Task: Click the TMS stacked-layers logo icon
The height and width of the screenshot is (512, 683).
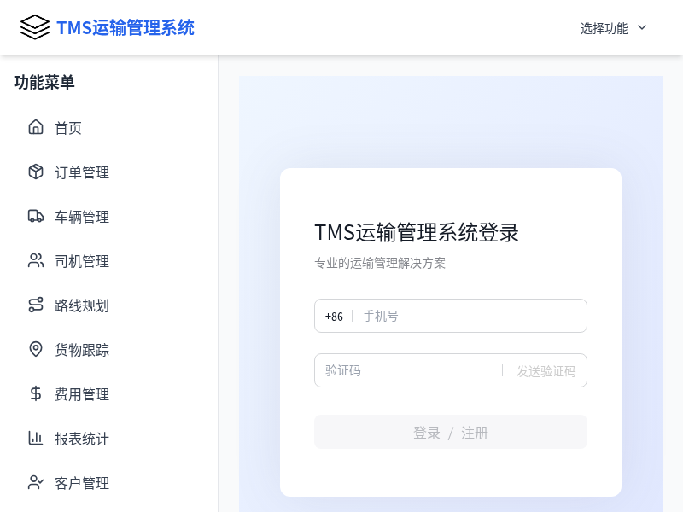Action: pyautogui.click(x=35, y=27)
